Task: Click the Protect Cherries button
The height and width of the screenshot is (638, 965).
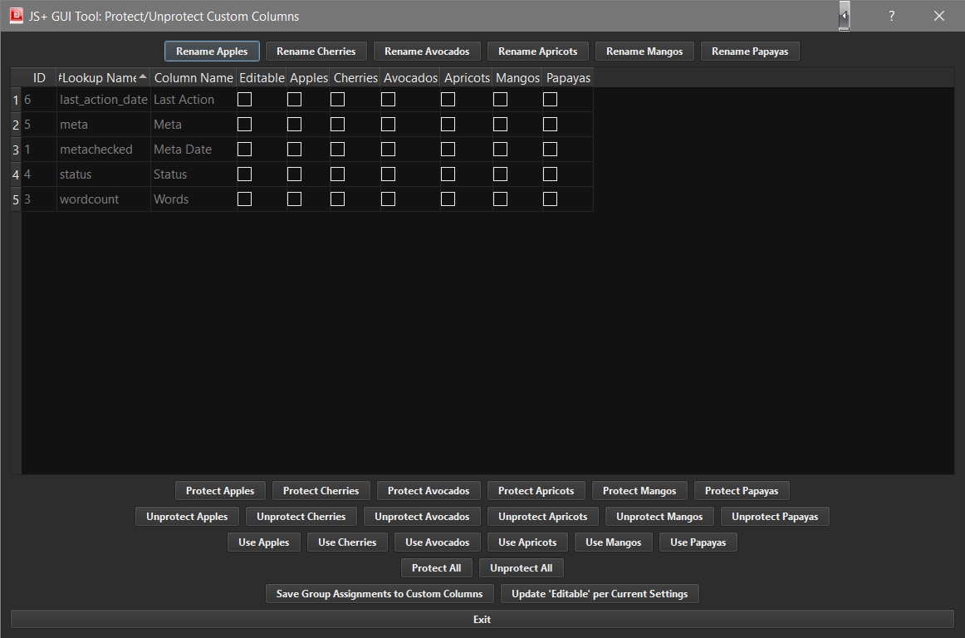Action: coord(321,491)
